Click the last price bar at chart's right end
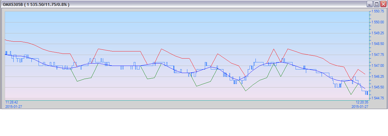 click(x=367, y=93)
